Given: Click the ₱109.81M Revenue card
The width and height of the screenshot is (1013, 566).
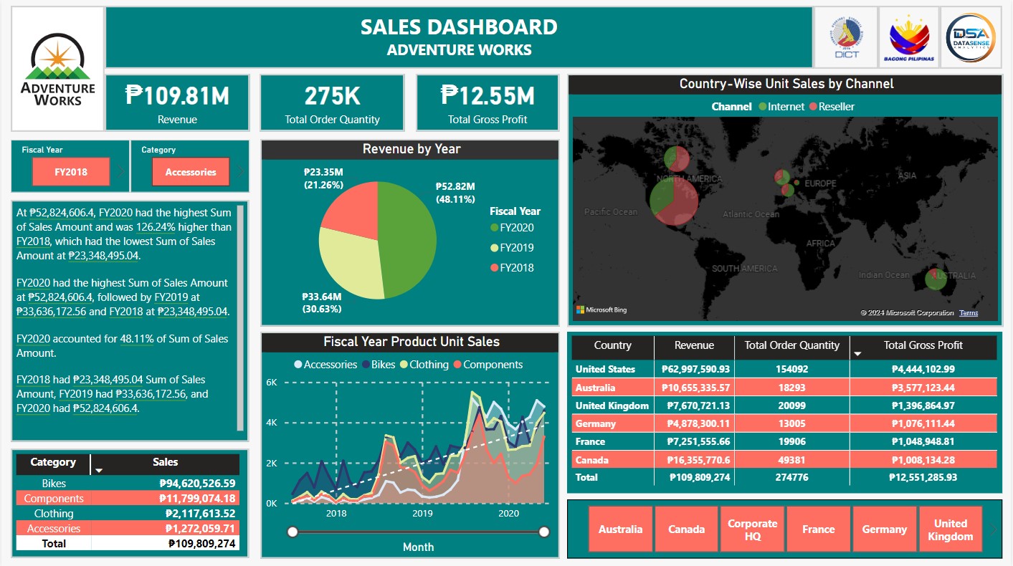Looking at the screenshot, I should coord(178,102).
